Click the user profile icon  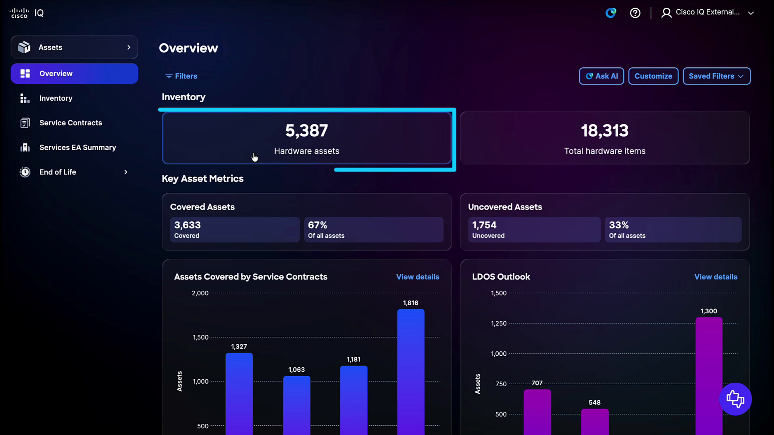[x=666, y=13]
